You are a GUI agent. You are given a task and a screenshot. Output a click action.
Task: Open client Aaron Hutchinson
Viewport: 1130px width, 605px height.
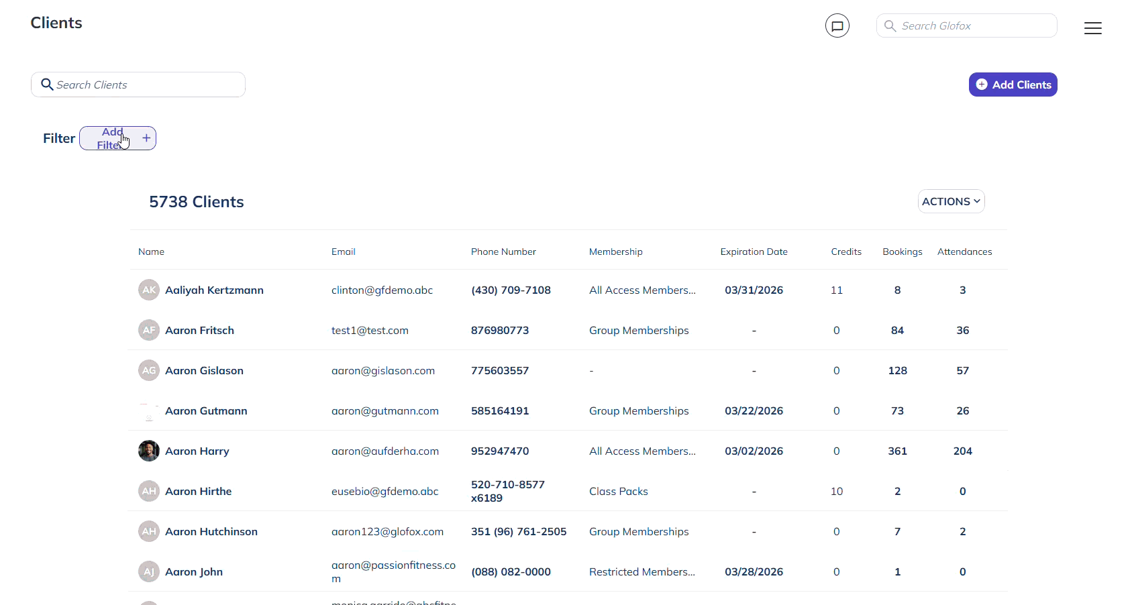211,531
